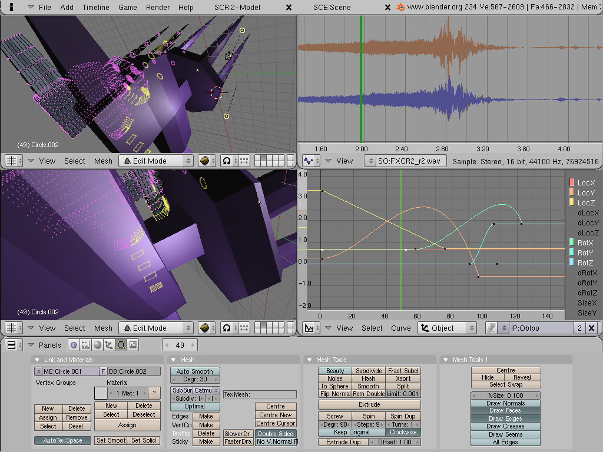Open Edit Mode dropdown in top 3D view
Screen dimensions: 603x452
[x=156, y=161]
